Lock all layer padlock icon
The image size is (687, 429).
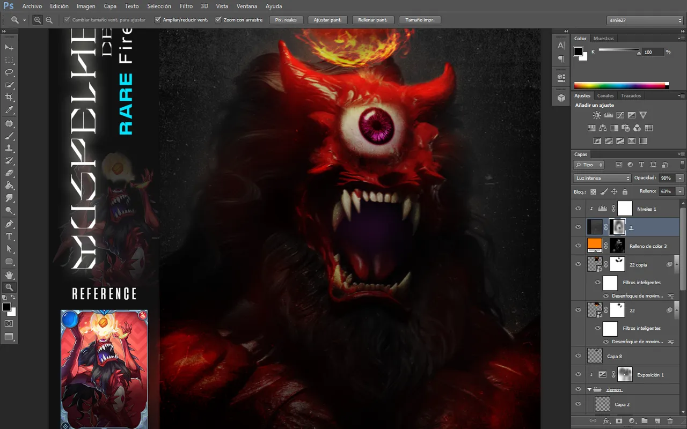tap(625, 191)
